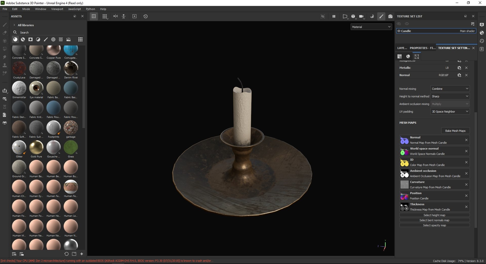The image size is (486, 264).
Task: Click the Ambient occlusion mesh map thumbnail
Action: [404, 173]
